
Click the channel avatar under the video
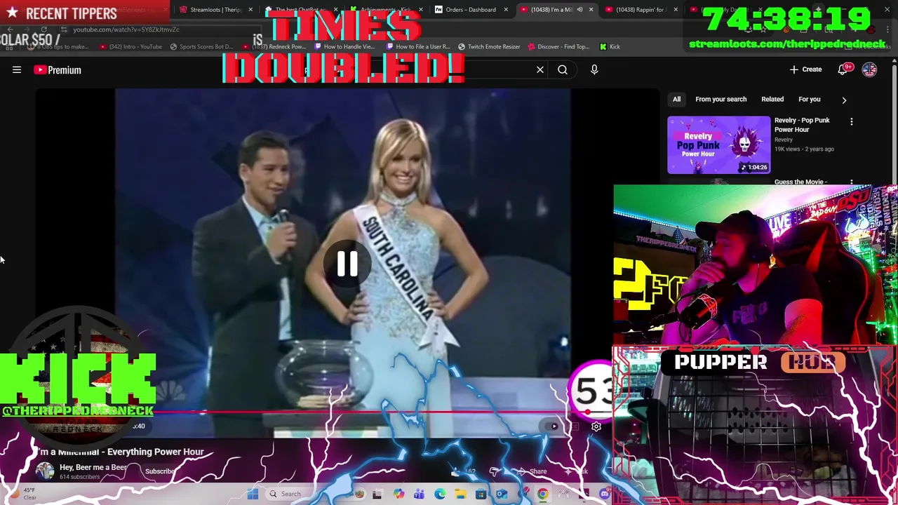click(x=46, y=471)
